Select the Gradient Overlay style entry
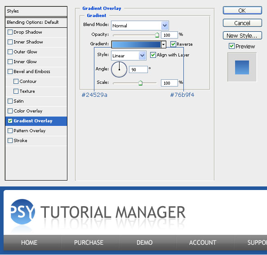This screenshot has width=267, height=255. coord(36,121)
